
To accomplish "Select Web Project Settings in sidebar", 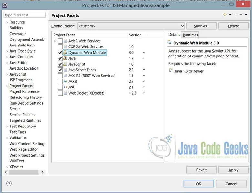I will point(27,155).
